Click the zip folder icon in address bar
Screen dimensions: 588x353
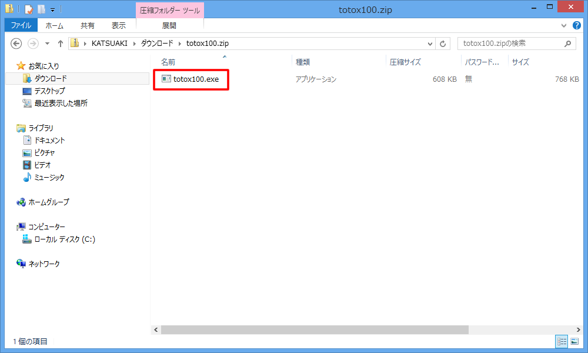75,43
